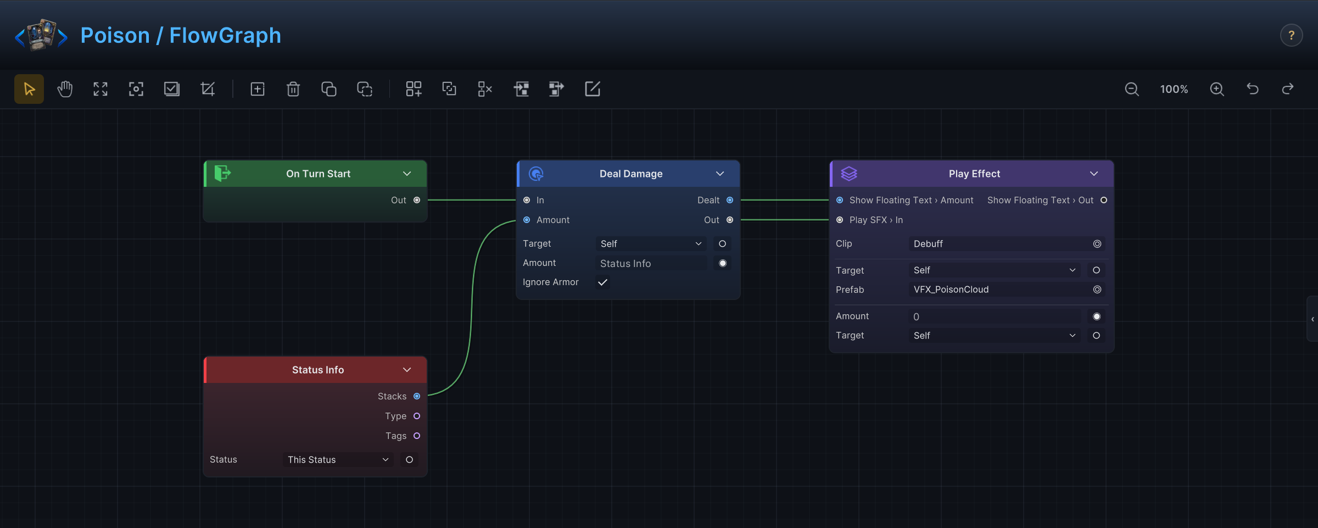
Task: Click the zoom out magnifier
Action: point(1132,89)
